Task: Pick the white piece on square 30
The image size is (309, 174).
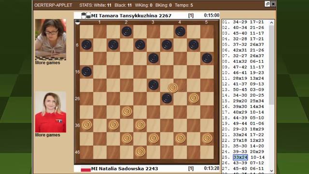Action: 194,98
